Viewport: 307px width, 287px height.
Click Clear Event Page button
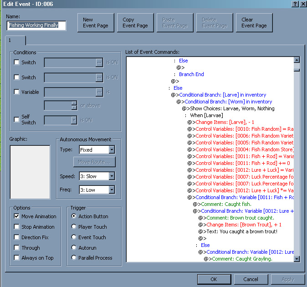pos(254,23)
